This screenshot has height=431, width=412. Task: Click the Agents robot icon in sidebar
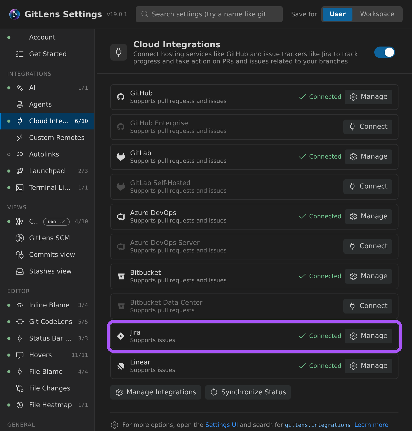click(x=20, y=105)
